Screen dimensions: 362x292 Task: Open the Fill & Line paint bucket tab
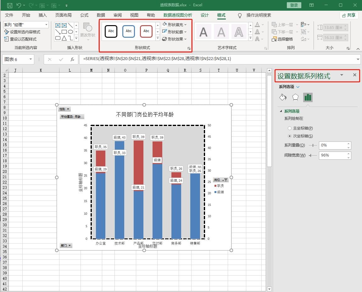(x=283, y=97)
